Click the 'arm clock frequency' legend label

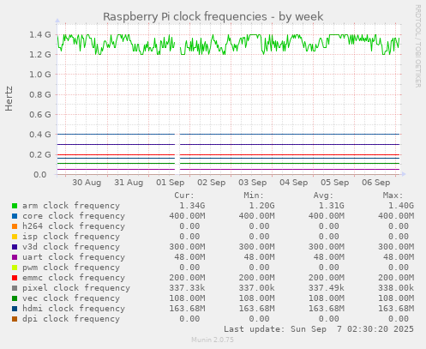[x=71, y=206]
